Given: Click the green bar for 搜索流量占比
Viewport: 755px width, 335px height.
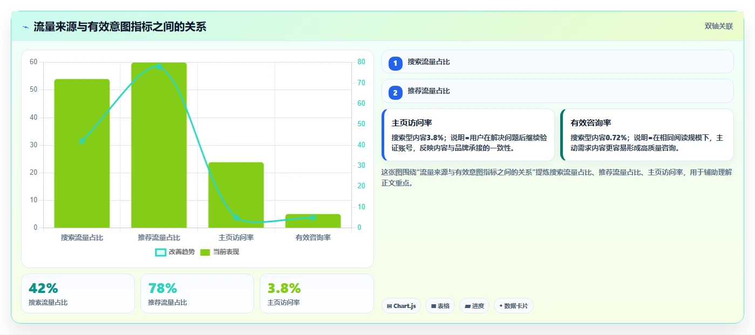Looking at the screenshot, I should coord(82,154).
